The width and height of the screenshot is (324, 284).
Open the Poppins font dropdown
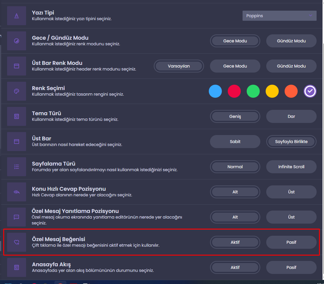coord(279,16)
